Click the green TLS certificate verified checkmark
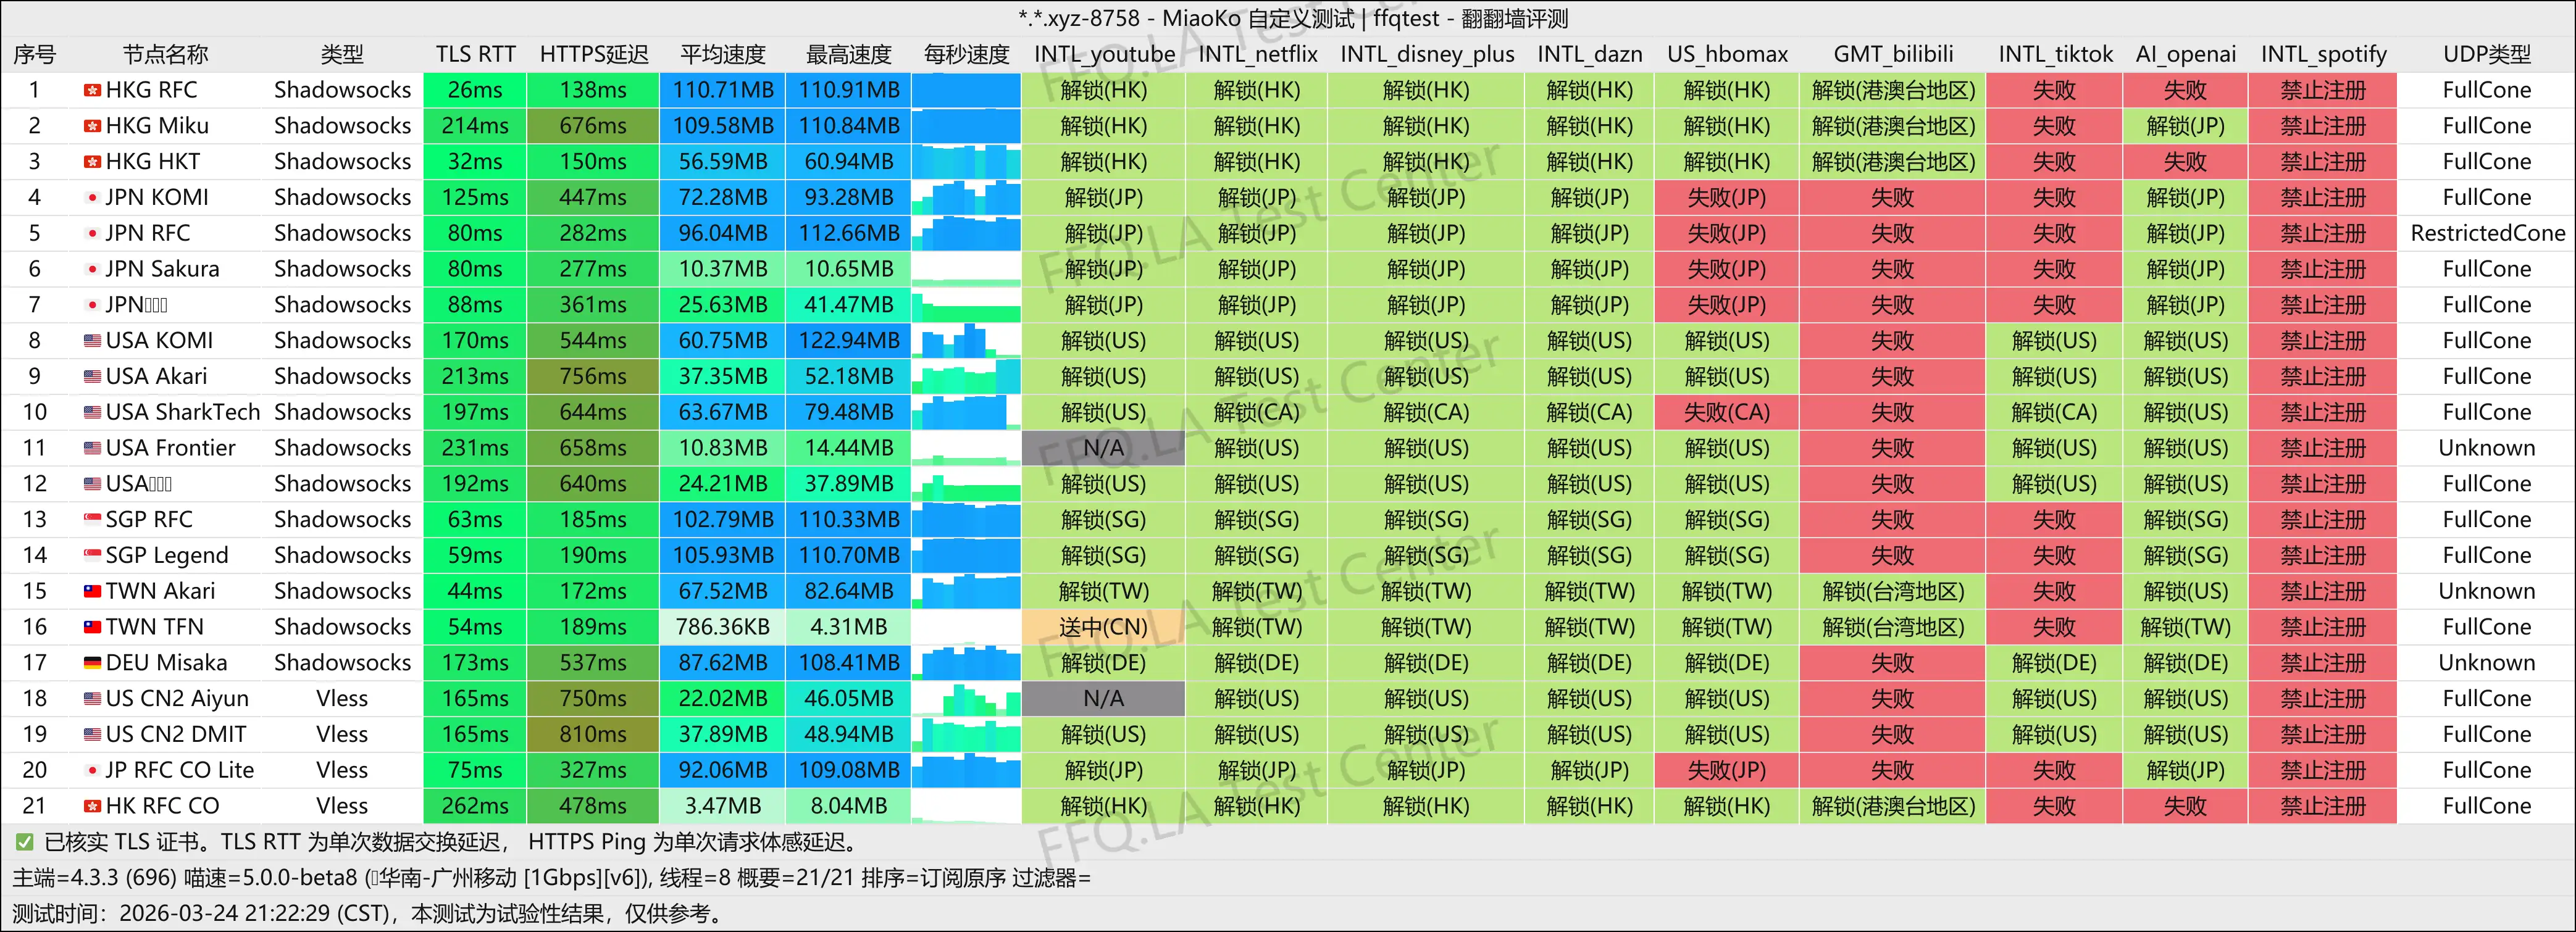2576x932 pixels. (25, 842)
